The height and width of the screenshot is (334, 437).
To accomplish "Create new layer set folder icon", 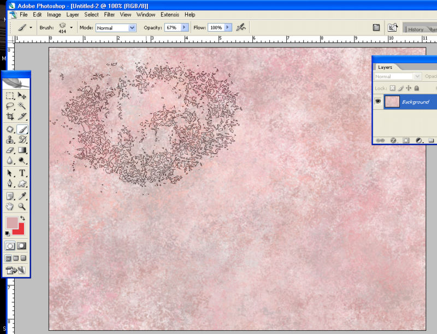I will pos(431,140).
